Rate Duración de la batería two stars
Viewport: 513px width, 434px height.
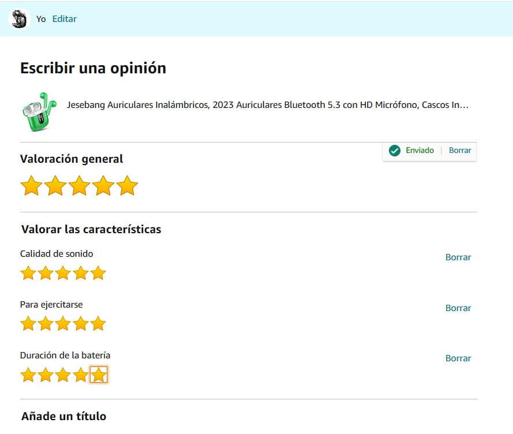tap(46, 375)
